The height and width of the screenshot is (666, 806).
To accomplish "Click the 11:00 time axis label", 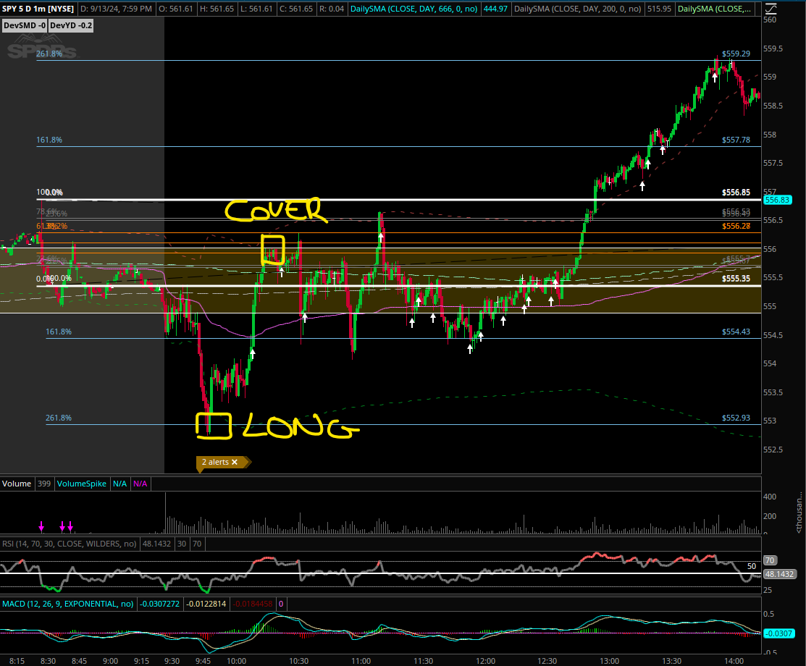I will coord(361,661).
